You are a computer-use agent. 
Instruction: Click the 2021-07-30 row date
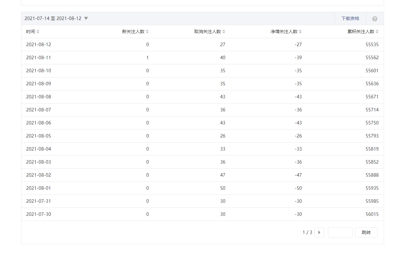[x=39, y=214]
